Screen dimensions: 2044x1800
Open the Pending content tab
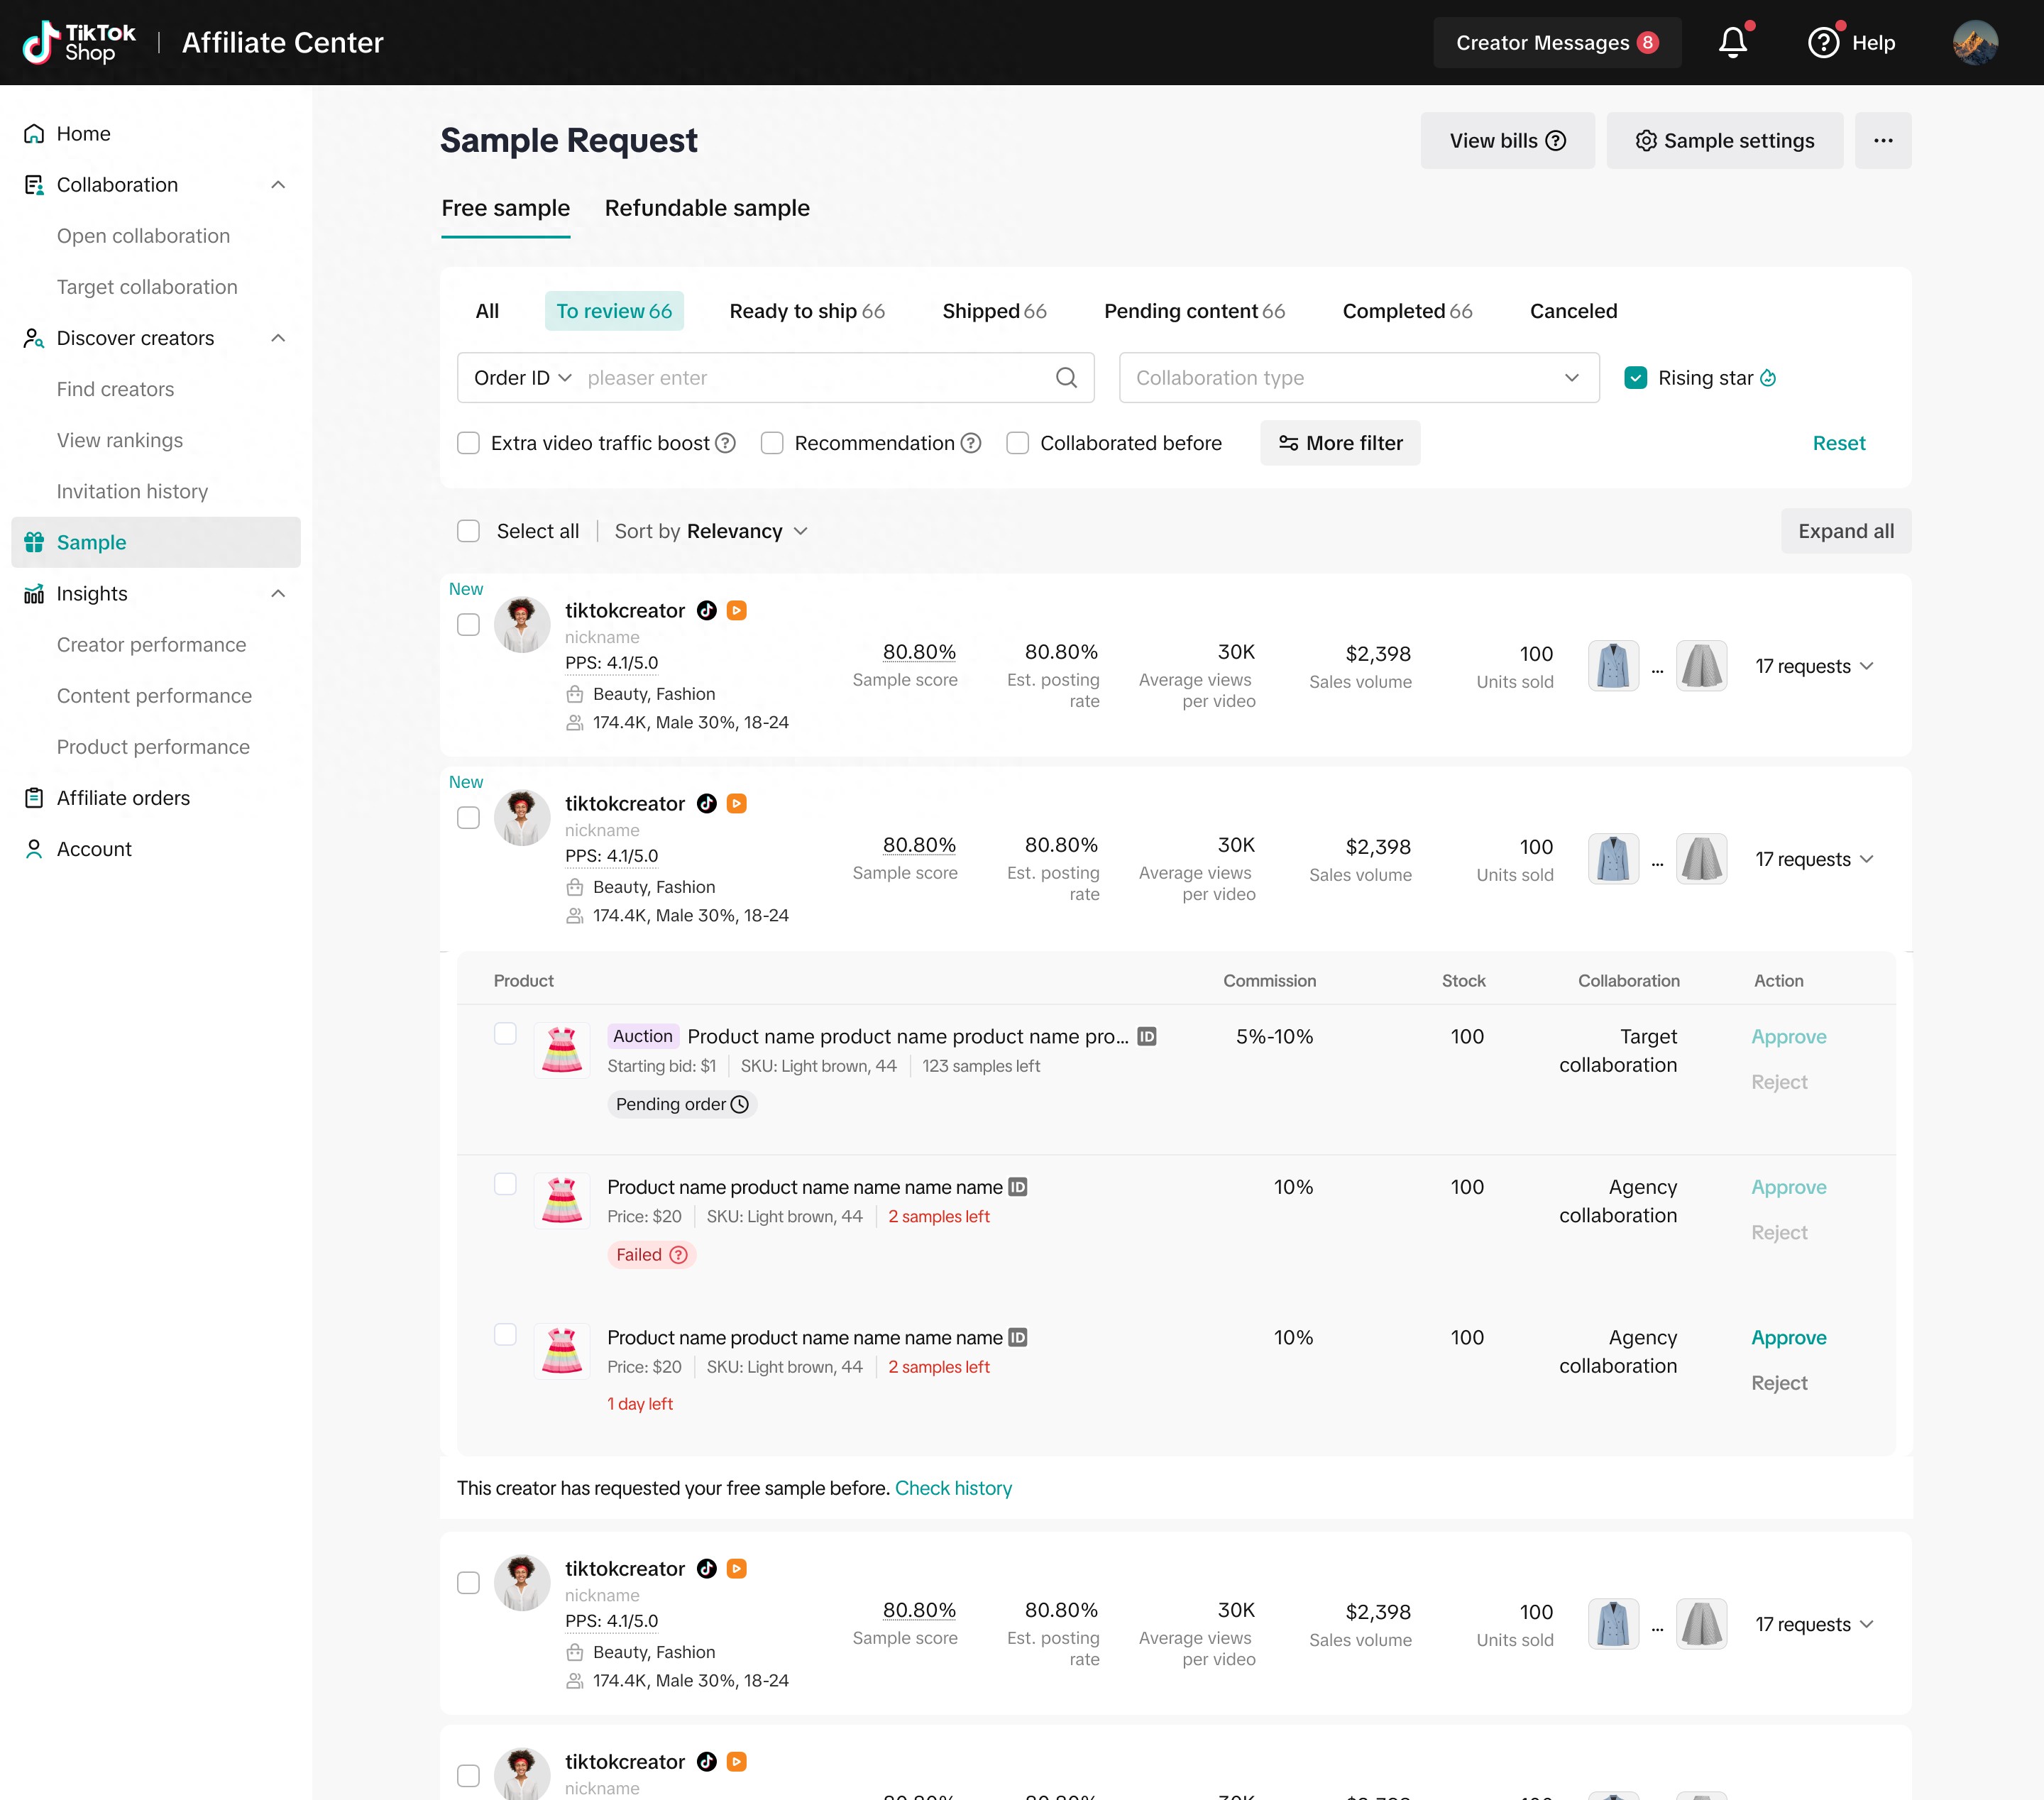[x=1194, y=311]
